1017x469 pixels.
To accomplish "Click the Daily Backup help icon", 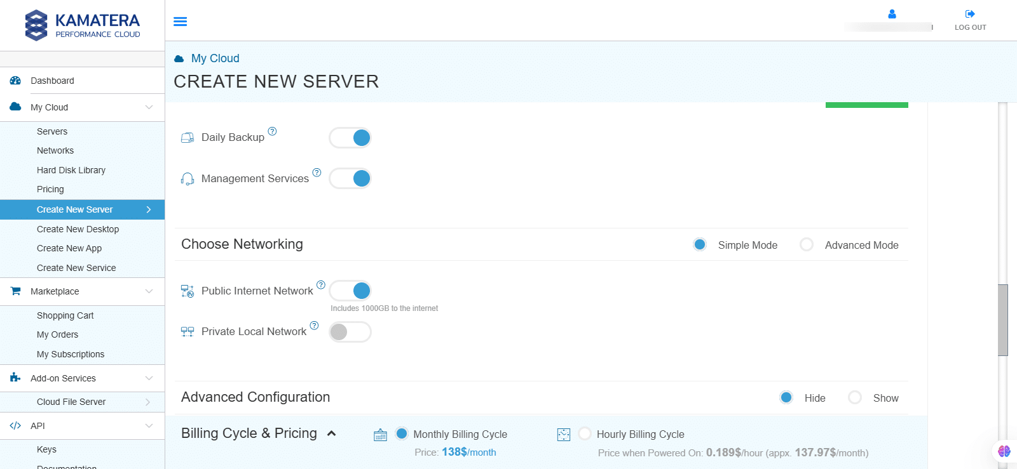I will (x=272, y=131).
